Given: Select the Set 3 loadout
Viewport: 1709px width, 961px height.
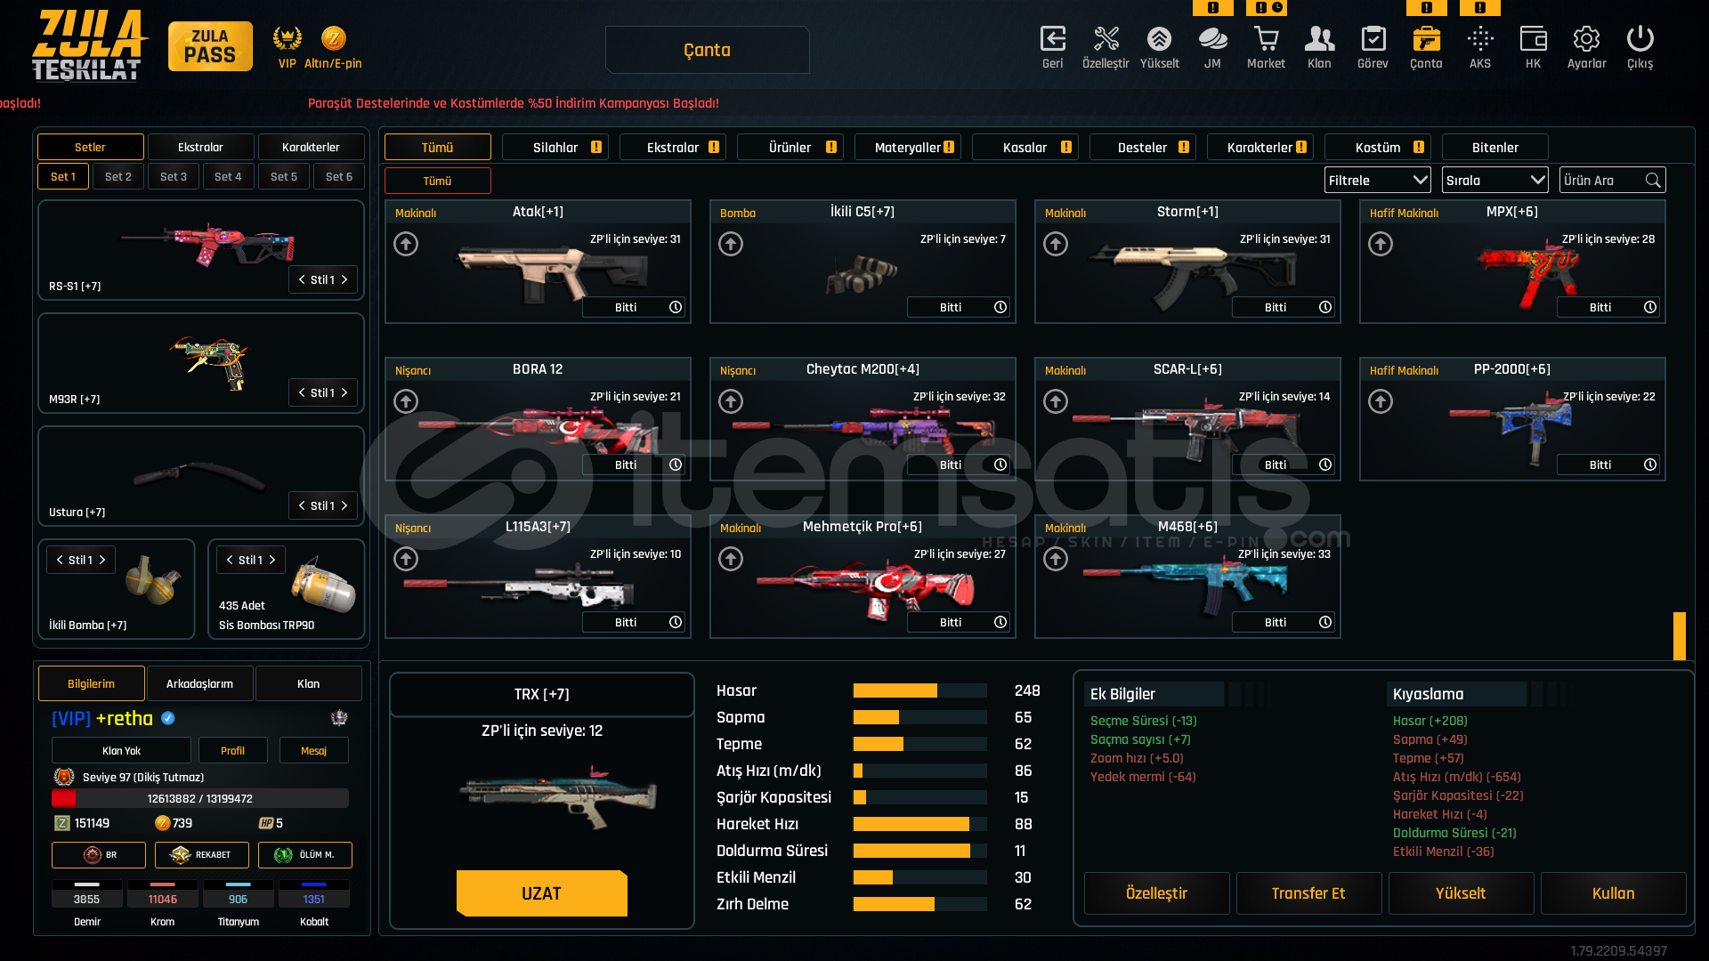Looking at the screenshot, I should pyautogui.click(x=174, y=177).
